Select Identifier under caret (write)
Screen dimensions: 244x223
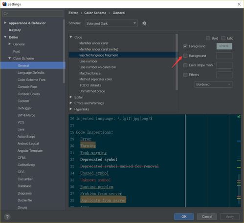click(x=99, y=49)
